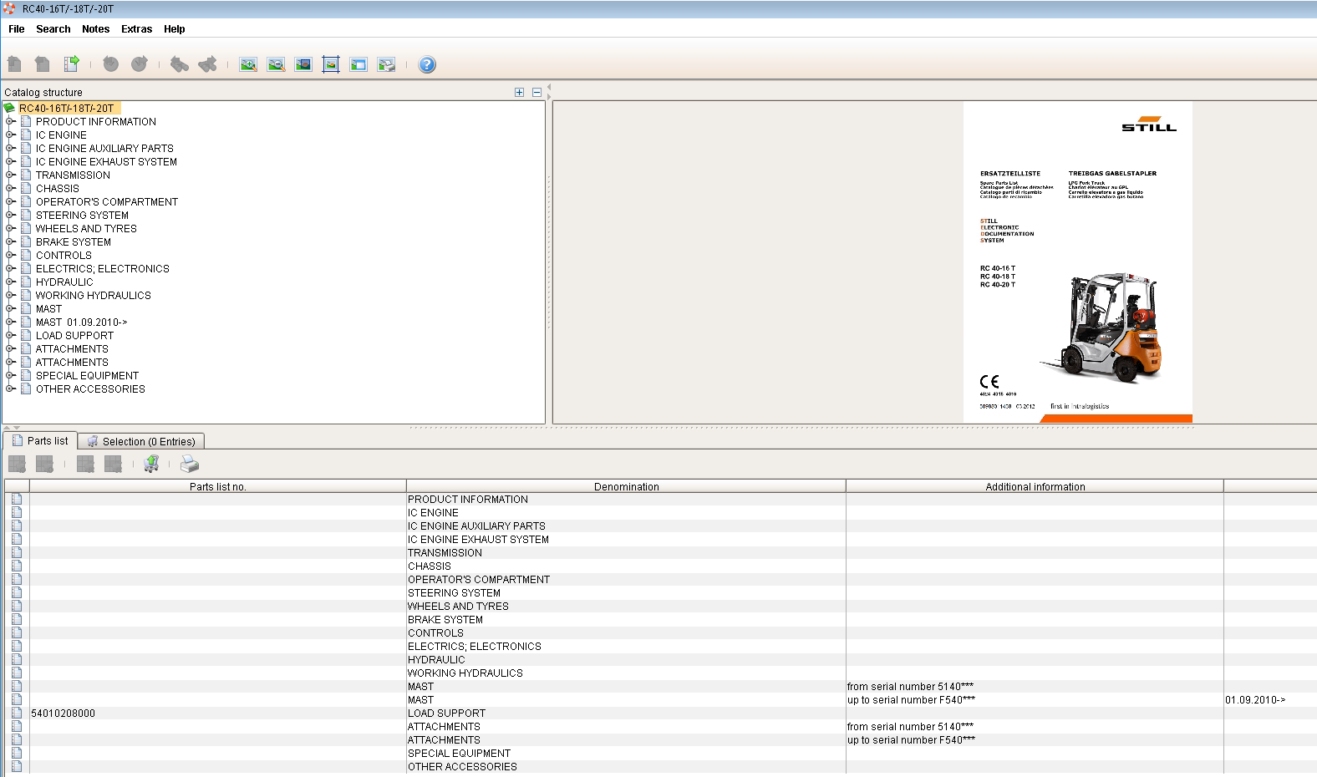Click the page icon beside IC ENGINE in tree

tap(26, 135)
